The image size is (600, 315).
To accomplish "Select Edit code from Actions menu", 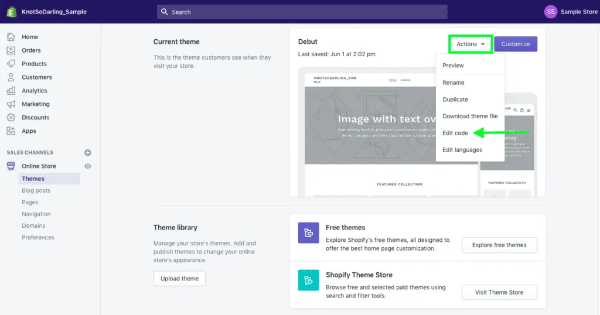I will tap(455, 133).
